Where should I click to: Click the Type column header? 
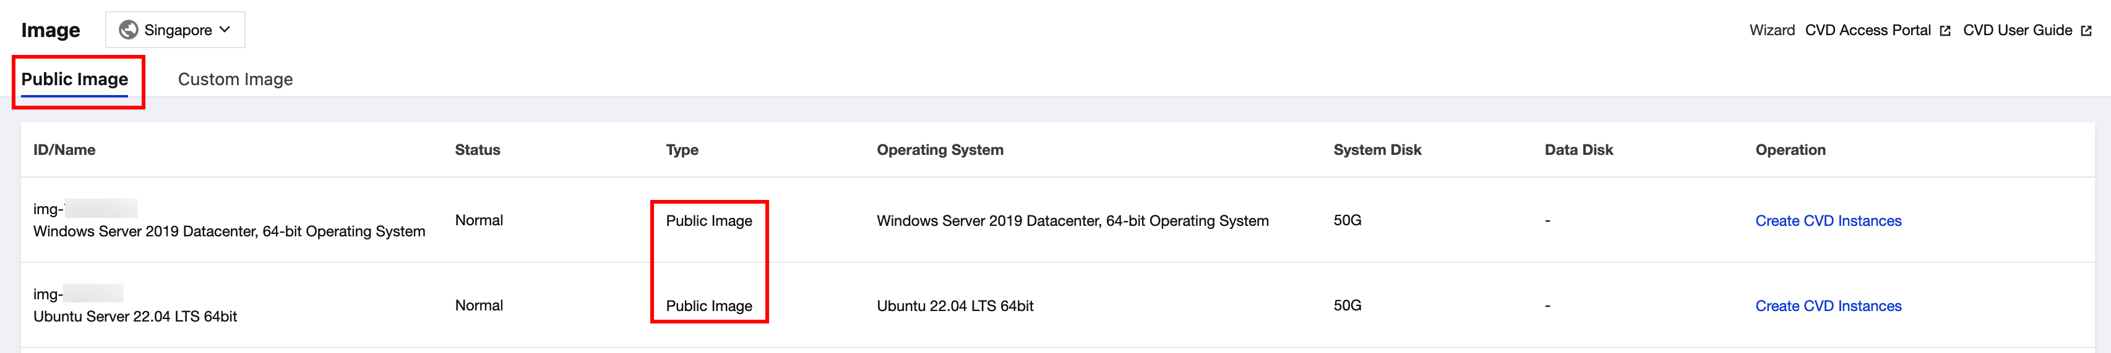click(682, 149)
